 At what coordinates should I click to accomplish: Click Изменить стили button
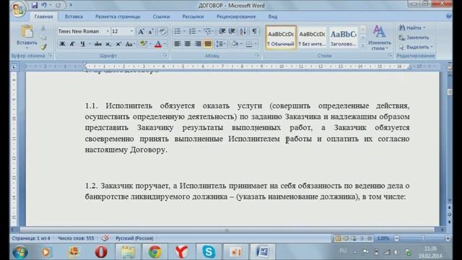(x=380, y=38)
